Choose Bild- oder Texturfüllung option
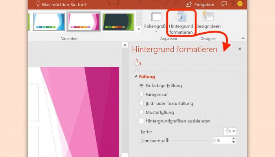275x157 pixels. 141,103
